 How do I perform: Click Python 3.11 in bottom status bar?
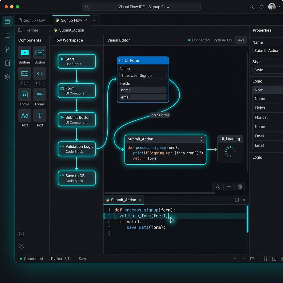click(x=61, y=259)
